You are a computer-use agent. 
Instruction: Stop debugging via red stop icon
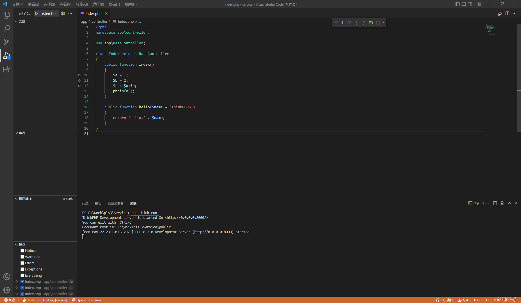(378, 23)
